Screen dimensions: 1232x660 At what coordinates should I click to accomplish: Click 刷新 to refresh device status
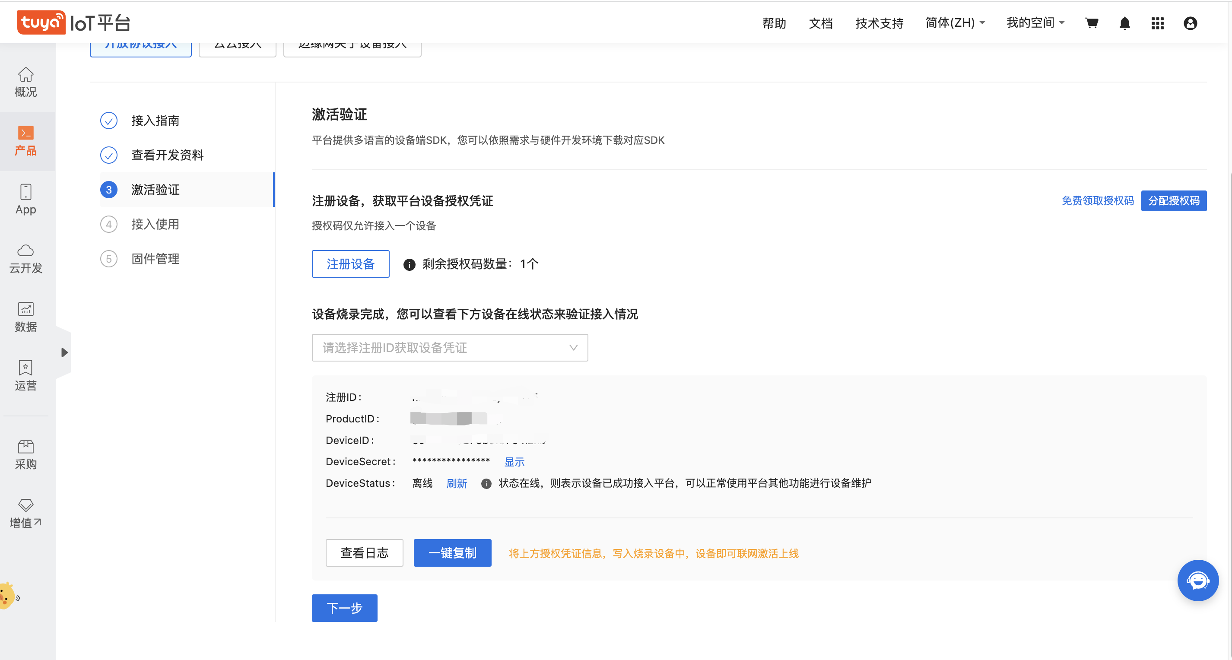click(x=456, y=483)
